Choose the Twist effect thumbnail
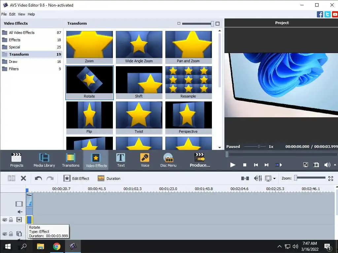338x253 pixels. tap(139, 118)
